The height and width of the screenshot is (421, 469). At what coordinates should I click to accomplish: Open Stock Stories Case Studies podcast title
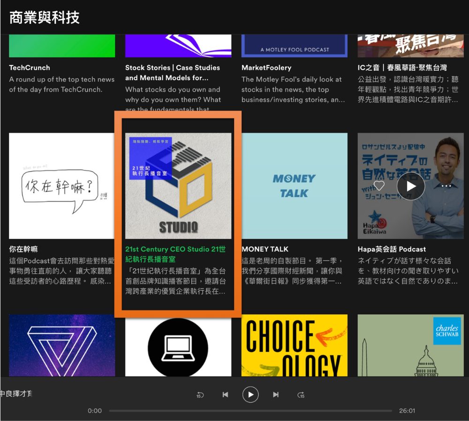tap(173, 73)
